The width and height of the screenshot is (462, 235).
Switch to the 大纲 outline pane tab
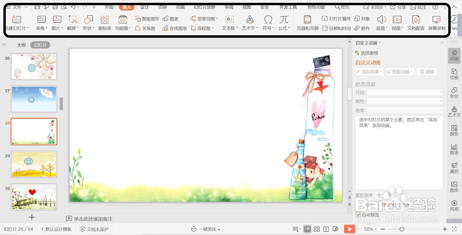(21, 45)
